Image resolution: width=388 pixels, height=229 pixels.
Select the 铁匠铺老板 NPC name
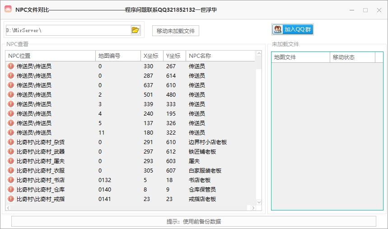pos(202,151)
